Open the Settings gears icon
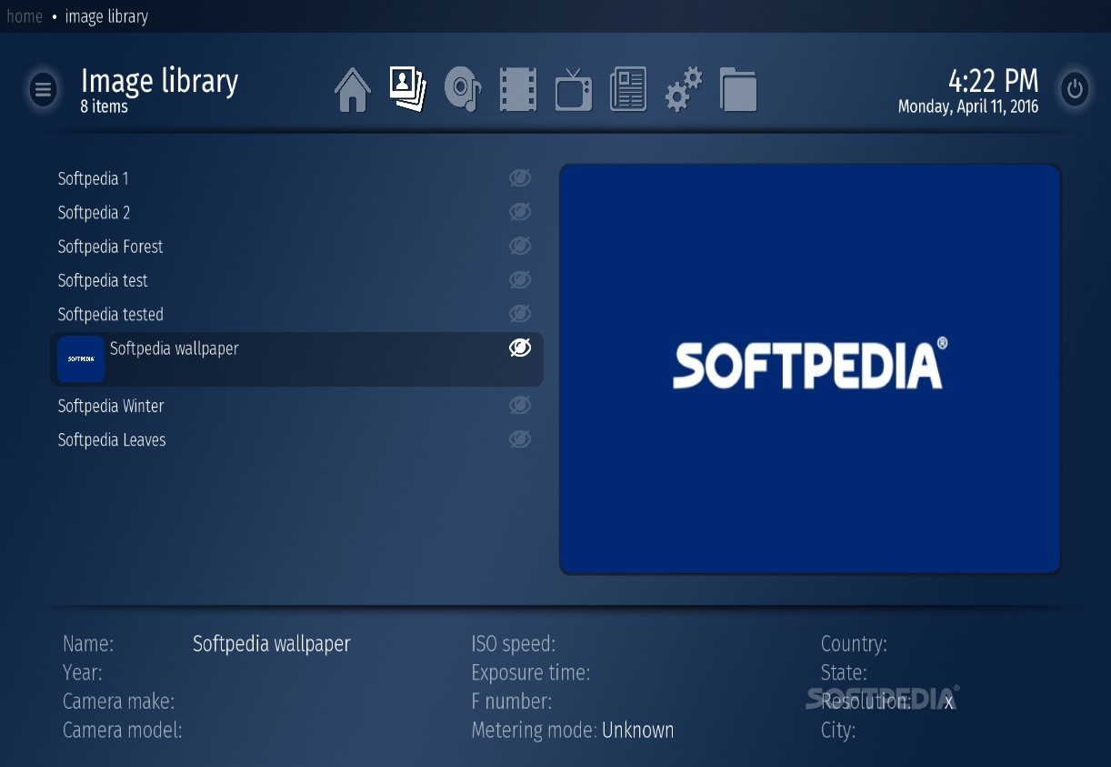This screenshot has width=1111, height=767. (684, 90)
